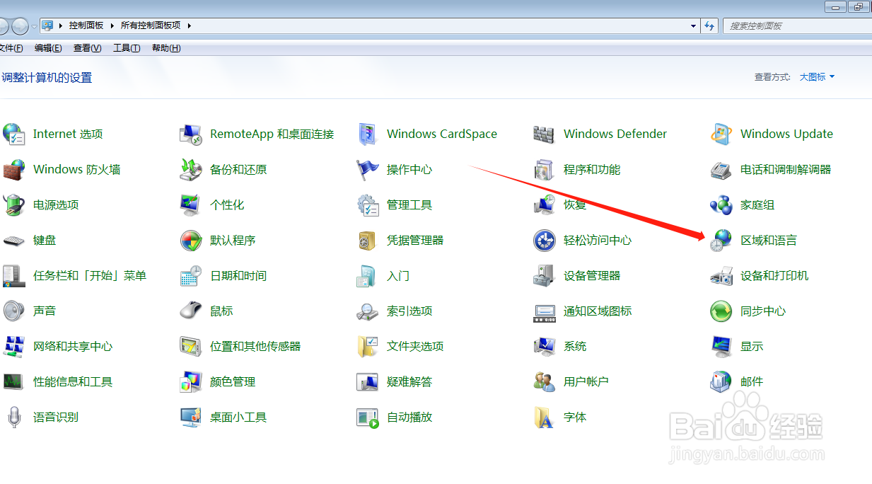872x484 pixels.
Task: Open the 语音识别 microphone icon
Action: 13,417
